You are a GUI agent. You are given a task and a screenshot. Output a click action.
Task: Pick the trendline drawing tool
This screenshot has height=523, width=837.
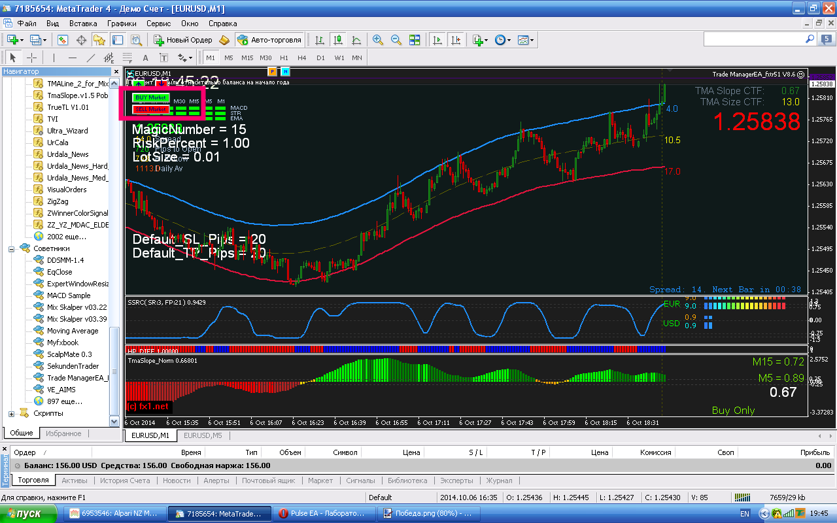(x=91, y=58)
